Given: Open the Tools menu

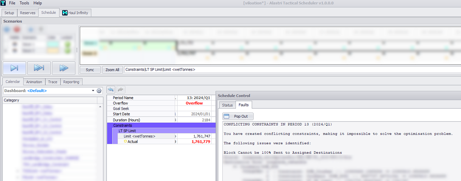Looking at the screenshot, I should coord(24,3).
